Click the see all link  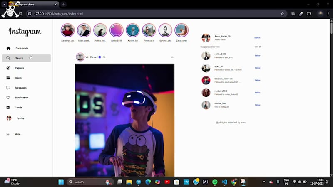(x=258, y=47)
